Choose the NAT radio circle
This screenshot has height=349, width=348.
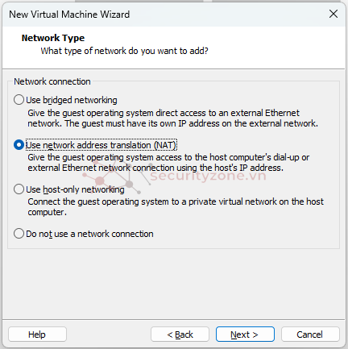coord(19,145)
